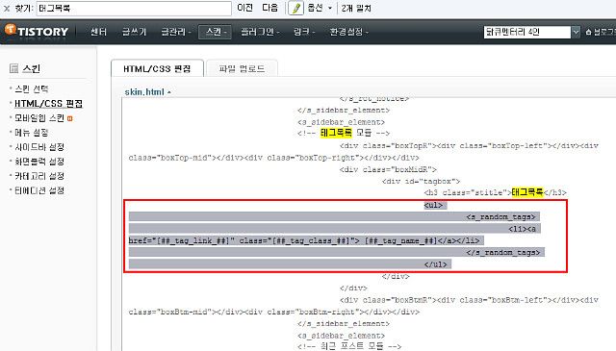
Task: Open the 옵션 dropdown in find bar
Action: pos(320,8)
